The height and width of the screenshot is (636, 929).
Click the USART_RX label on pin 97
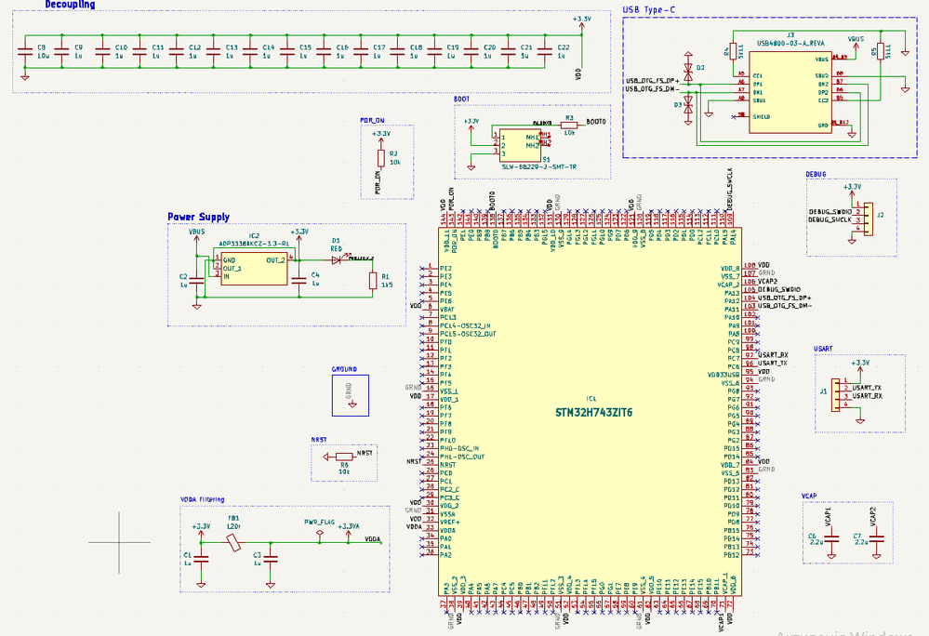[x=773, y=355]
